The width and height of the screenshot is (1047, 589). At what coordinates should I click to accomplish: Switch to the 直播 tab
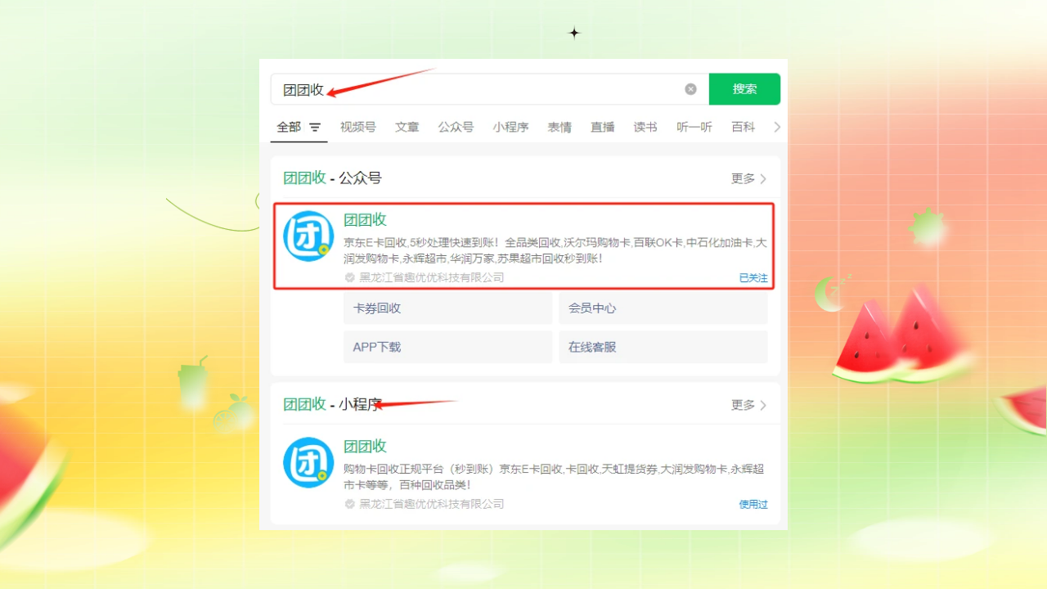603,127
